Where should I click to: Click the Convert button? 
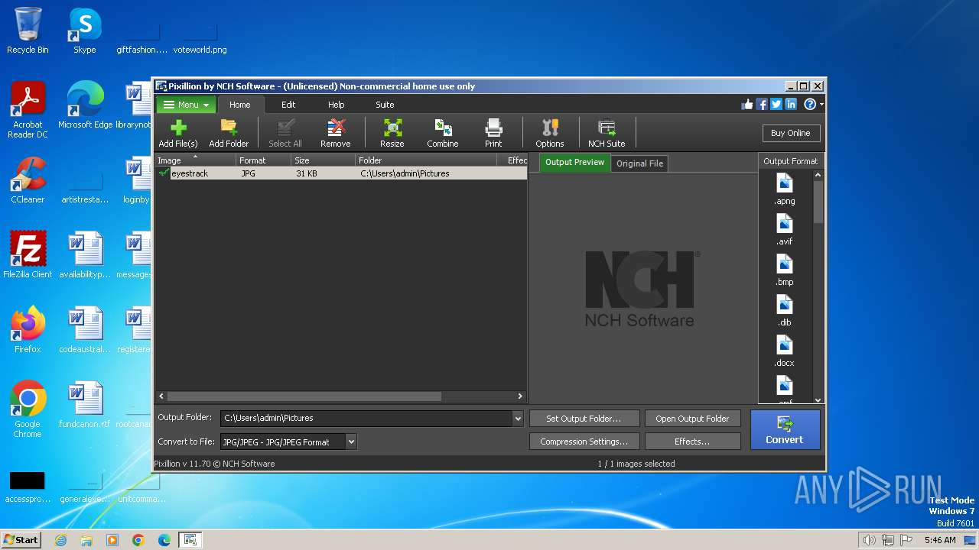coord(785,430)
